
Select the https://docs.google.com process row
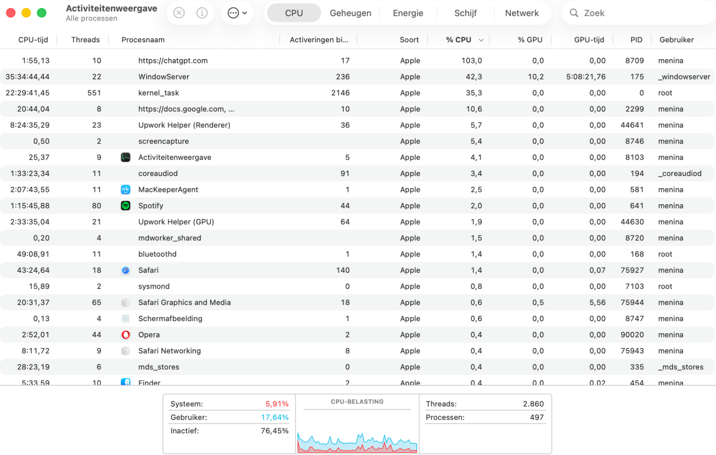tap(357, 109)
